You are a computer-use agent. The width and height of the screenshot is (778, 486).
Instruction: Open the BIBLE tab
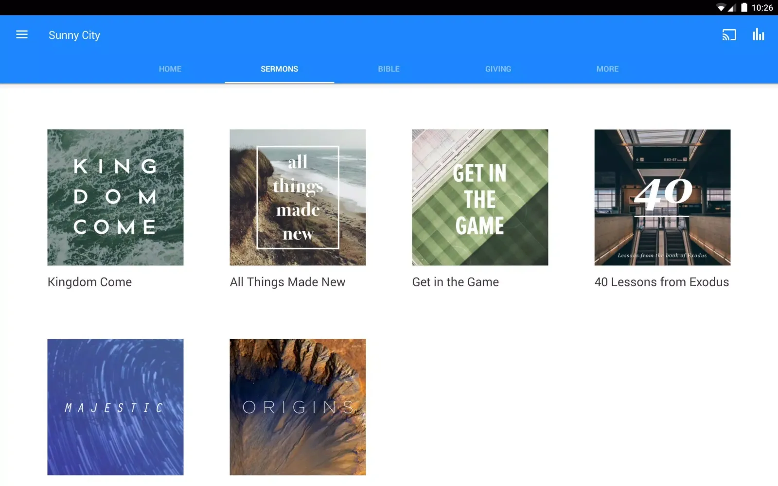click(389, 69)
